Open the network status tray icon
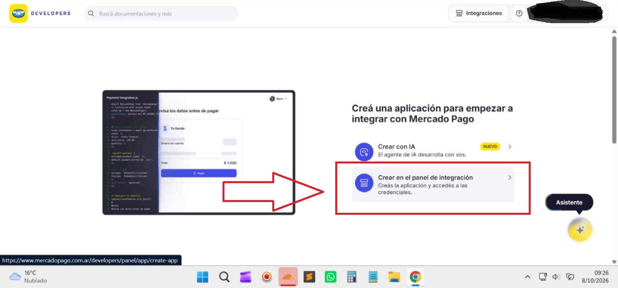Screen dimensions: 618x288 543,277
